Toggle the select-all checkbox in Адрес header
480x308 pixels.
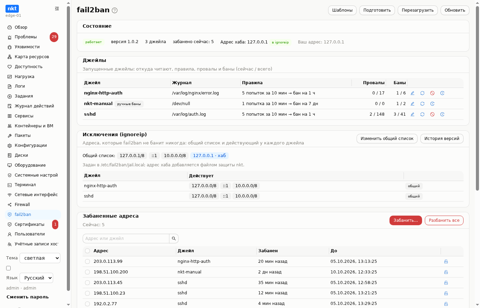87,251
